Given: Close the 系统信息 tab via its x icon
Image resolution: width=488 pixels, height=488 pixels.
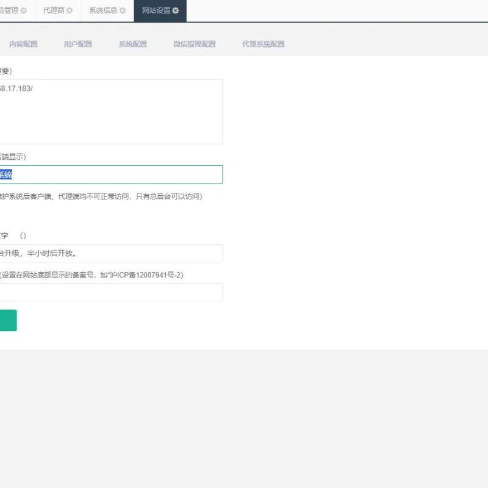Looking at the screenshot, I should [123, 10].
